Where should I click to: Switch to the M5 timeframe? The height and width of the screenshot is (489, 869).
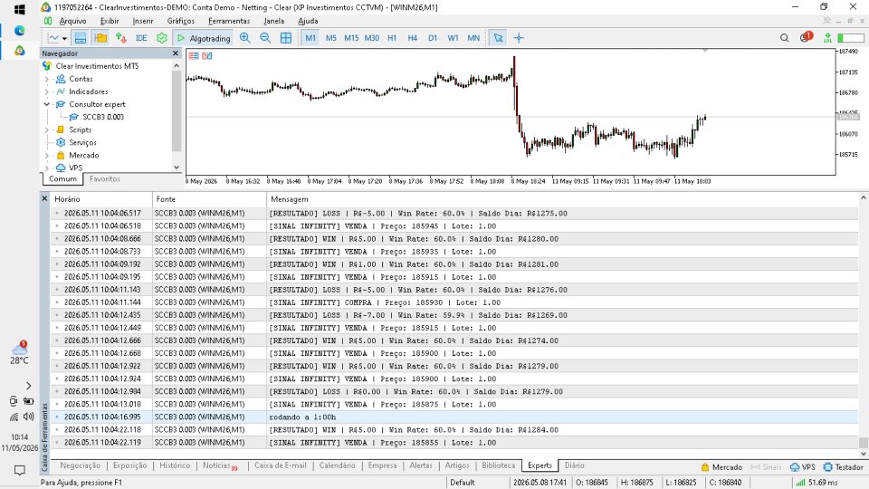331,38
